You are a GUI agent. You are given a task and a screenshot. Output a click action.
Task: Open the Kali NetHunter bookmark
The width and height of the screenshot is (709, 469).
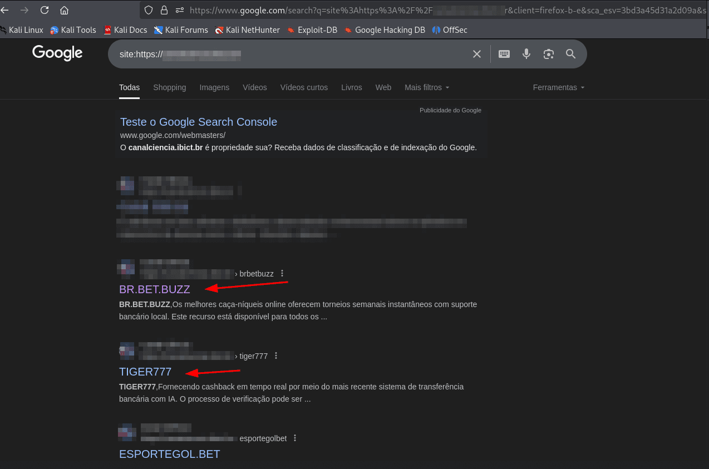tap(247, 30)
